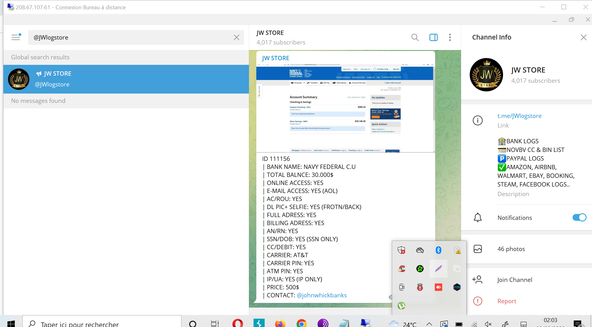Open the JW STORE channel avatar photo
592x327 pixels.
tap(486, 75)
